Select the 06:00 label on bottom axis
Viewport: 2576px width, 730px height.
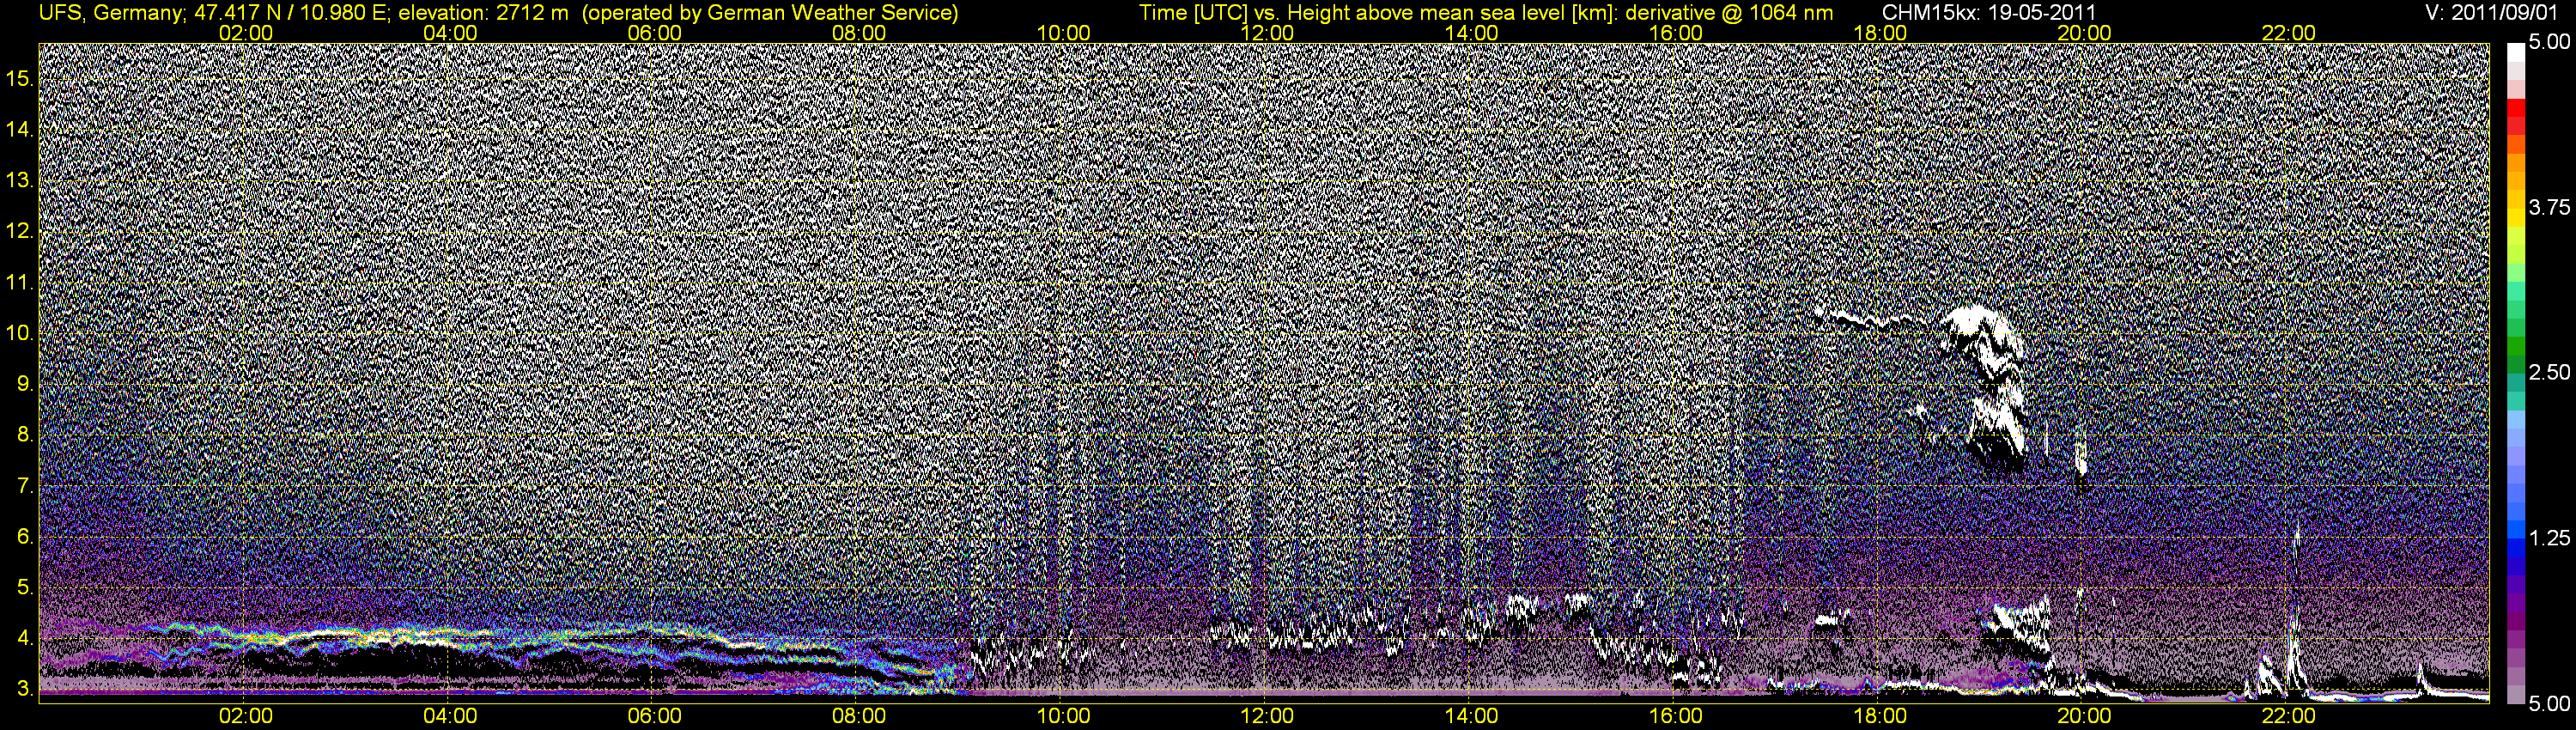point(655,716)
